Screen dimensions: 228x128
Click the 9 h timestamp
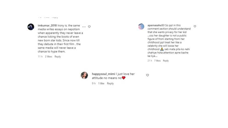(94, 84)
